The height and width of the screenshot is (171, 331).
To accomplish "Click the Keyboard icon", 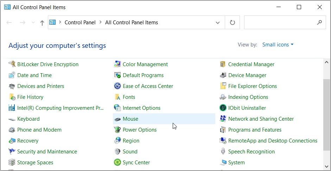I will 12,119.
